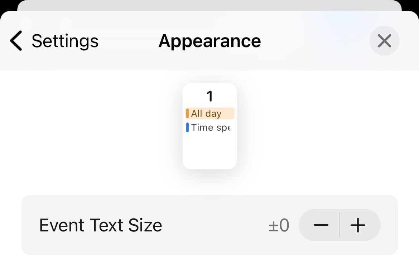Tap the background sheet peeking above
This screenshot has width=419, height=260.
click(209, 5)
